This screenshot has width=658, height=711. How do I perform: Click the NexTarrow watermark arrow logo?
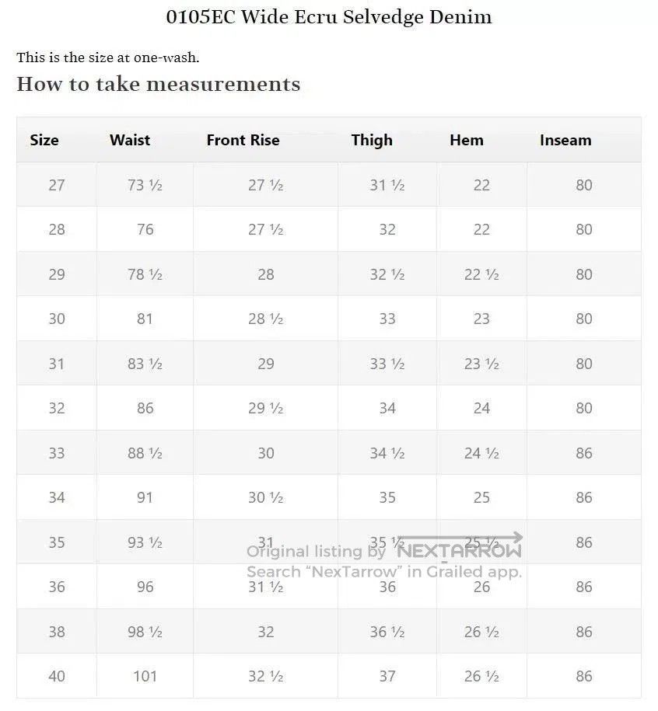coord(459,546)
